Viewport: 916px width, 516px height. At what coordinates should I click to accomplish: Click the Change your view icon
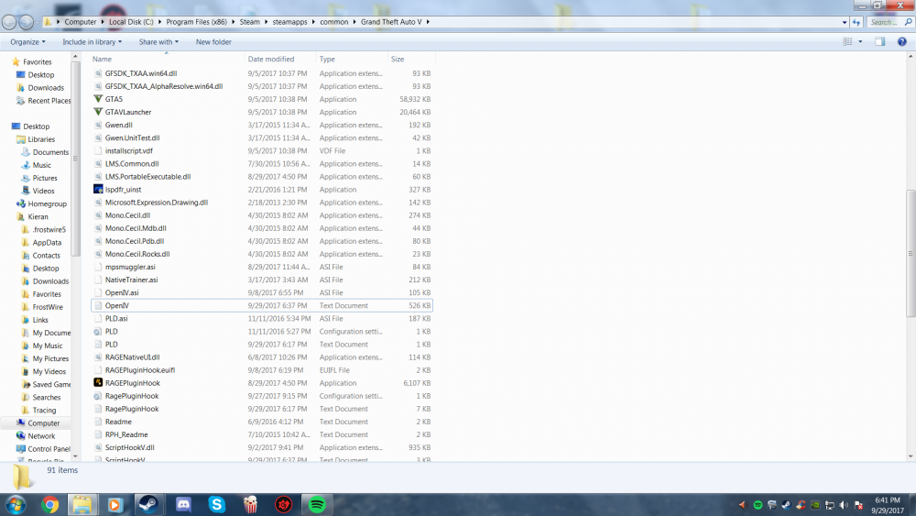(x=847, y=41)
